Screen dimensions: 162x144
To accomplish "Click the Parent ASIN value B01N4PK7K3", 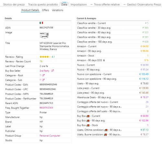I will click(x=46, y=103).
